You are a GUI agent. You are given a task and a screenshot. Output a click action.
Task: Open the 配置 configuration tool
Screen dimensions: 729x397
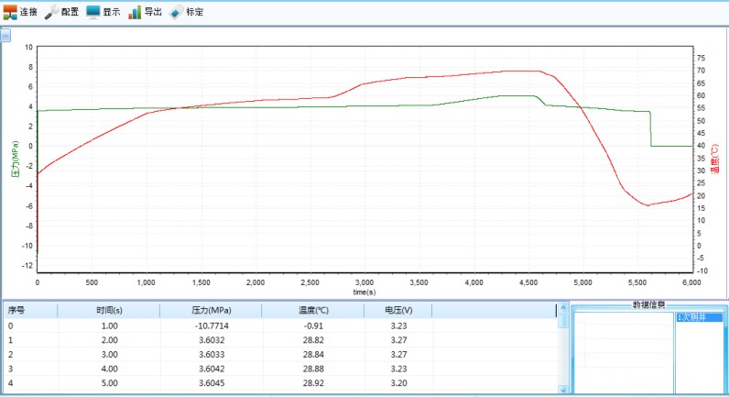62,12
